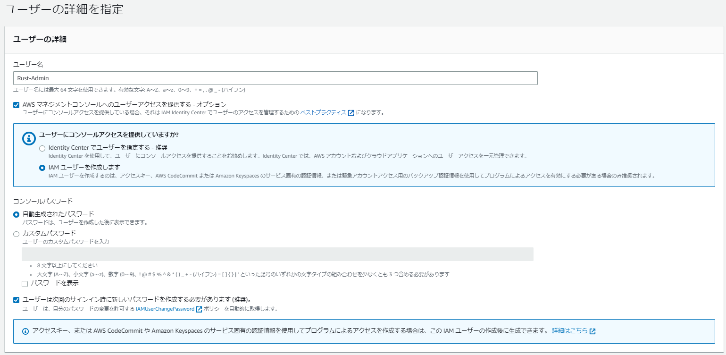Viewport: 726px width, 355px height.
Task: Click the ユーザー名 field containing Rust-Admin
Action: 275,78
